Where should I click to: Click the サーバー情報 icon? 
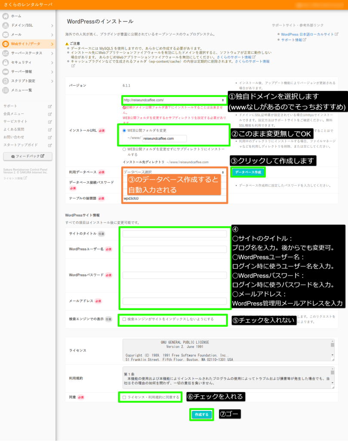(5, 72)
